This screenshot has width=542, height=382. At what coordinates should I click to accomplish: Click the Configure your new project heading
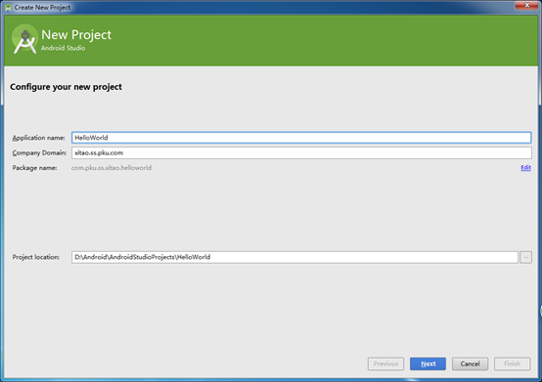pos(66,87)
